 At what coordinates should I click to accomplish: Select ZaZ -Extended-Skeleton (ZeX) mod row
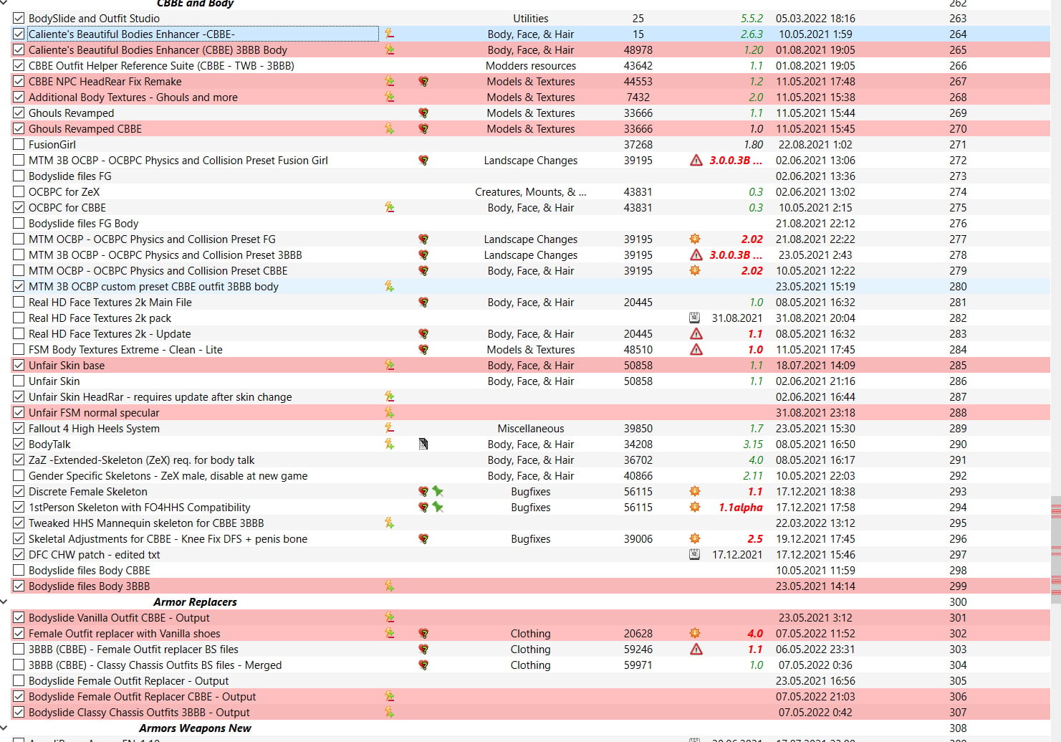(x=530, y=460)
